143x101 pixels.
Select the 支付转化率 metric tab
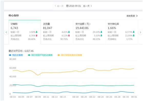pos(122,32)
